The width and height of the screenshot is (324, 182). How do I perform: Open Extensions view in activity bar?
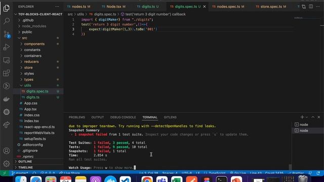[7, 73]
